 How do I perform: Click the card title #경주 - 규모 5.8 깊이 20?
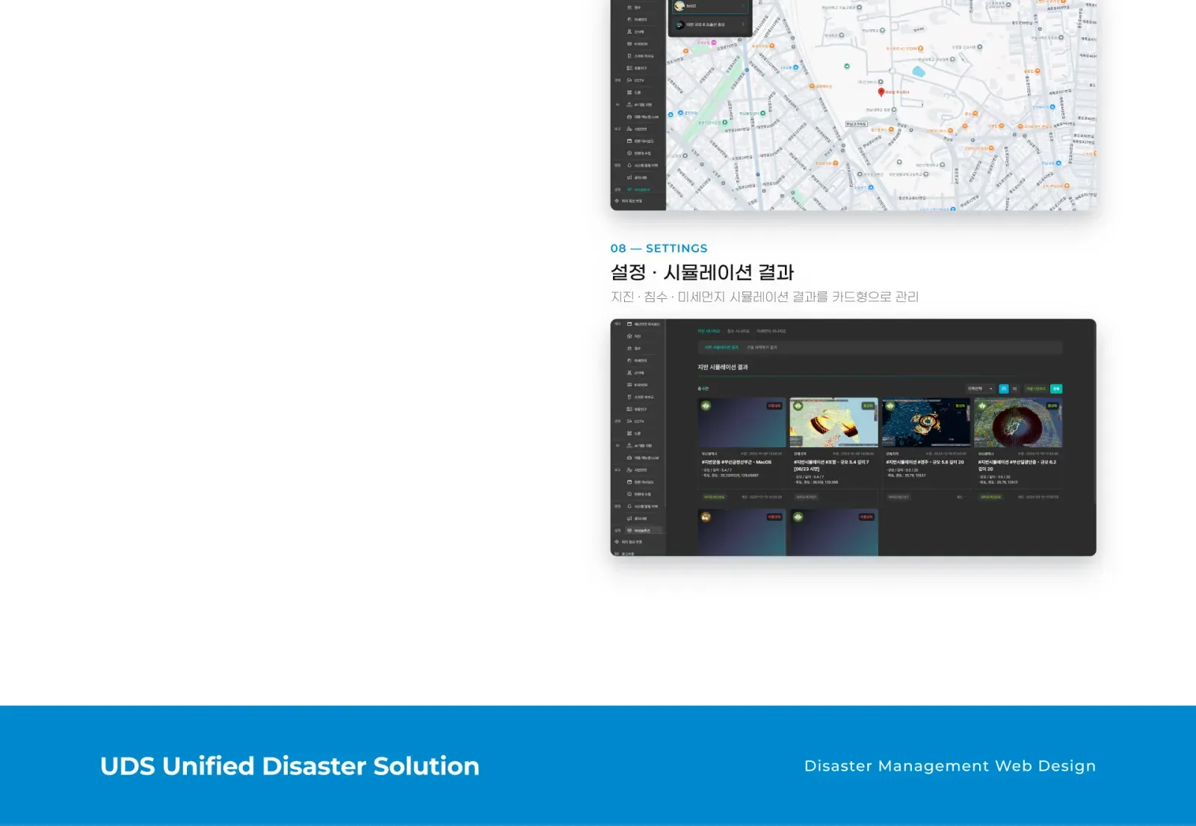coord(925,462)
